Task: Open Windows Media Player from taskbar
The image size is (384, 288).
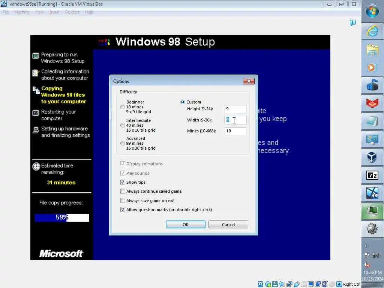Action: tap(372, 67)
